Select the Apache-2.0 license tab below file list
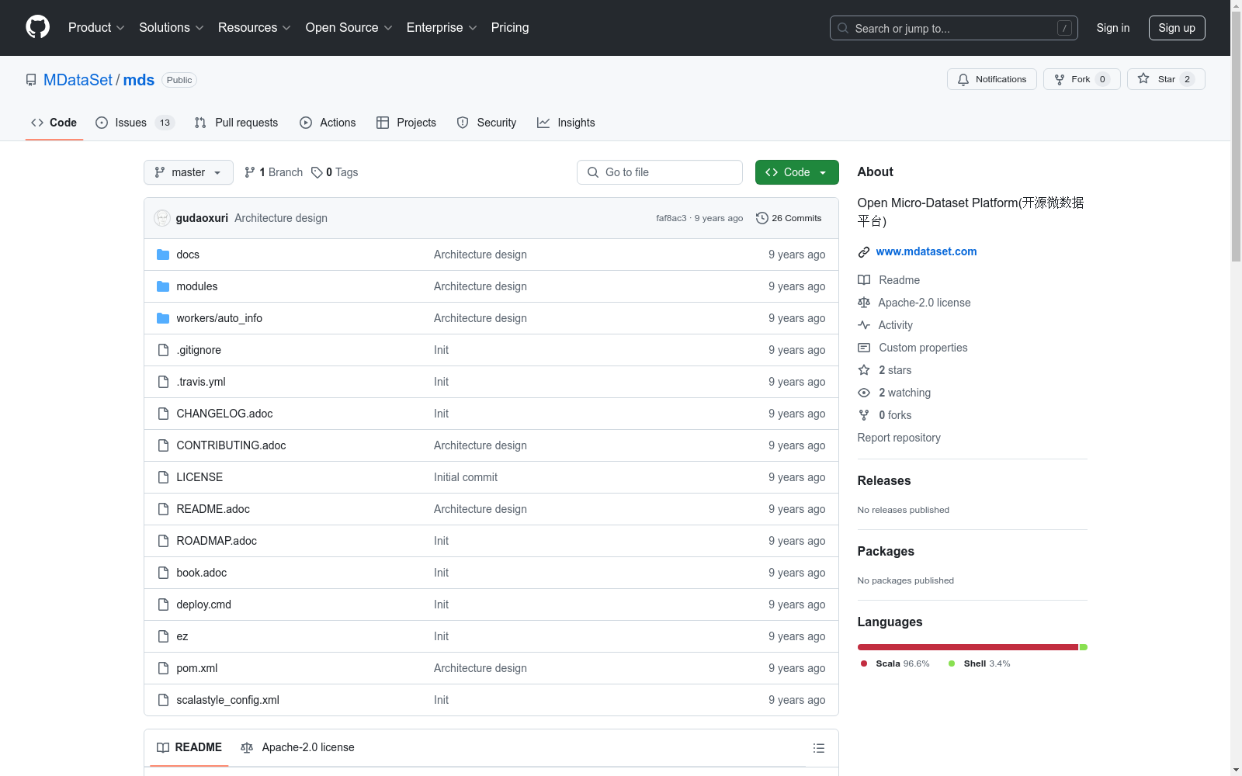 click(x=297, y=747)
